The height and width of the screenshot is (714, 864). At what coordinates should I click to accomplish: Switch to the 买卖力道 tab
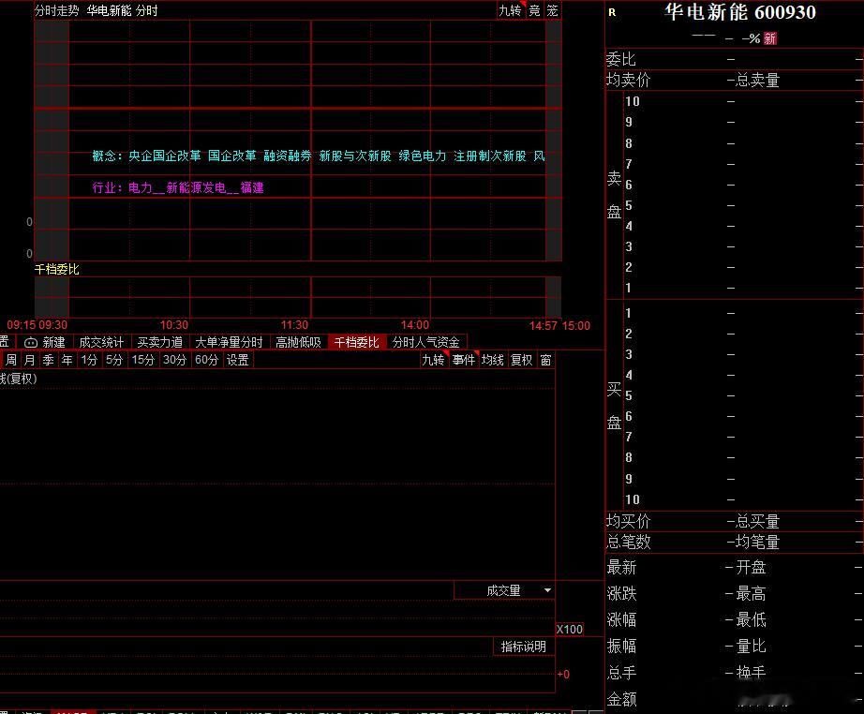click(x=160, y=342)
